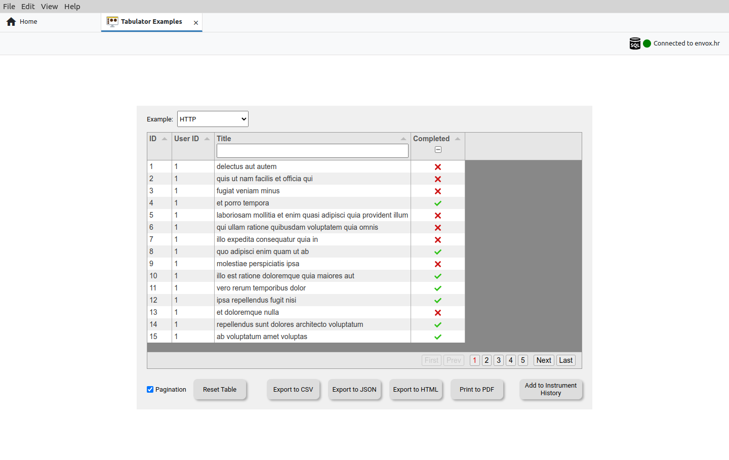
Task: Click the SQL database icon
Action: (x=635, y=44)
